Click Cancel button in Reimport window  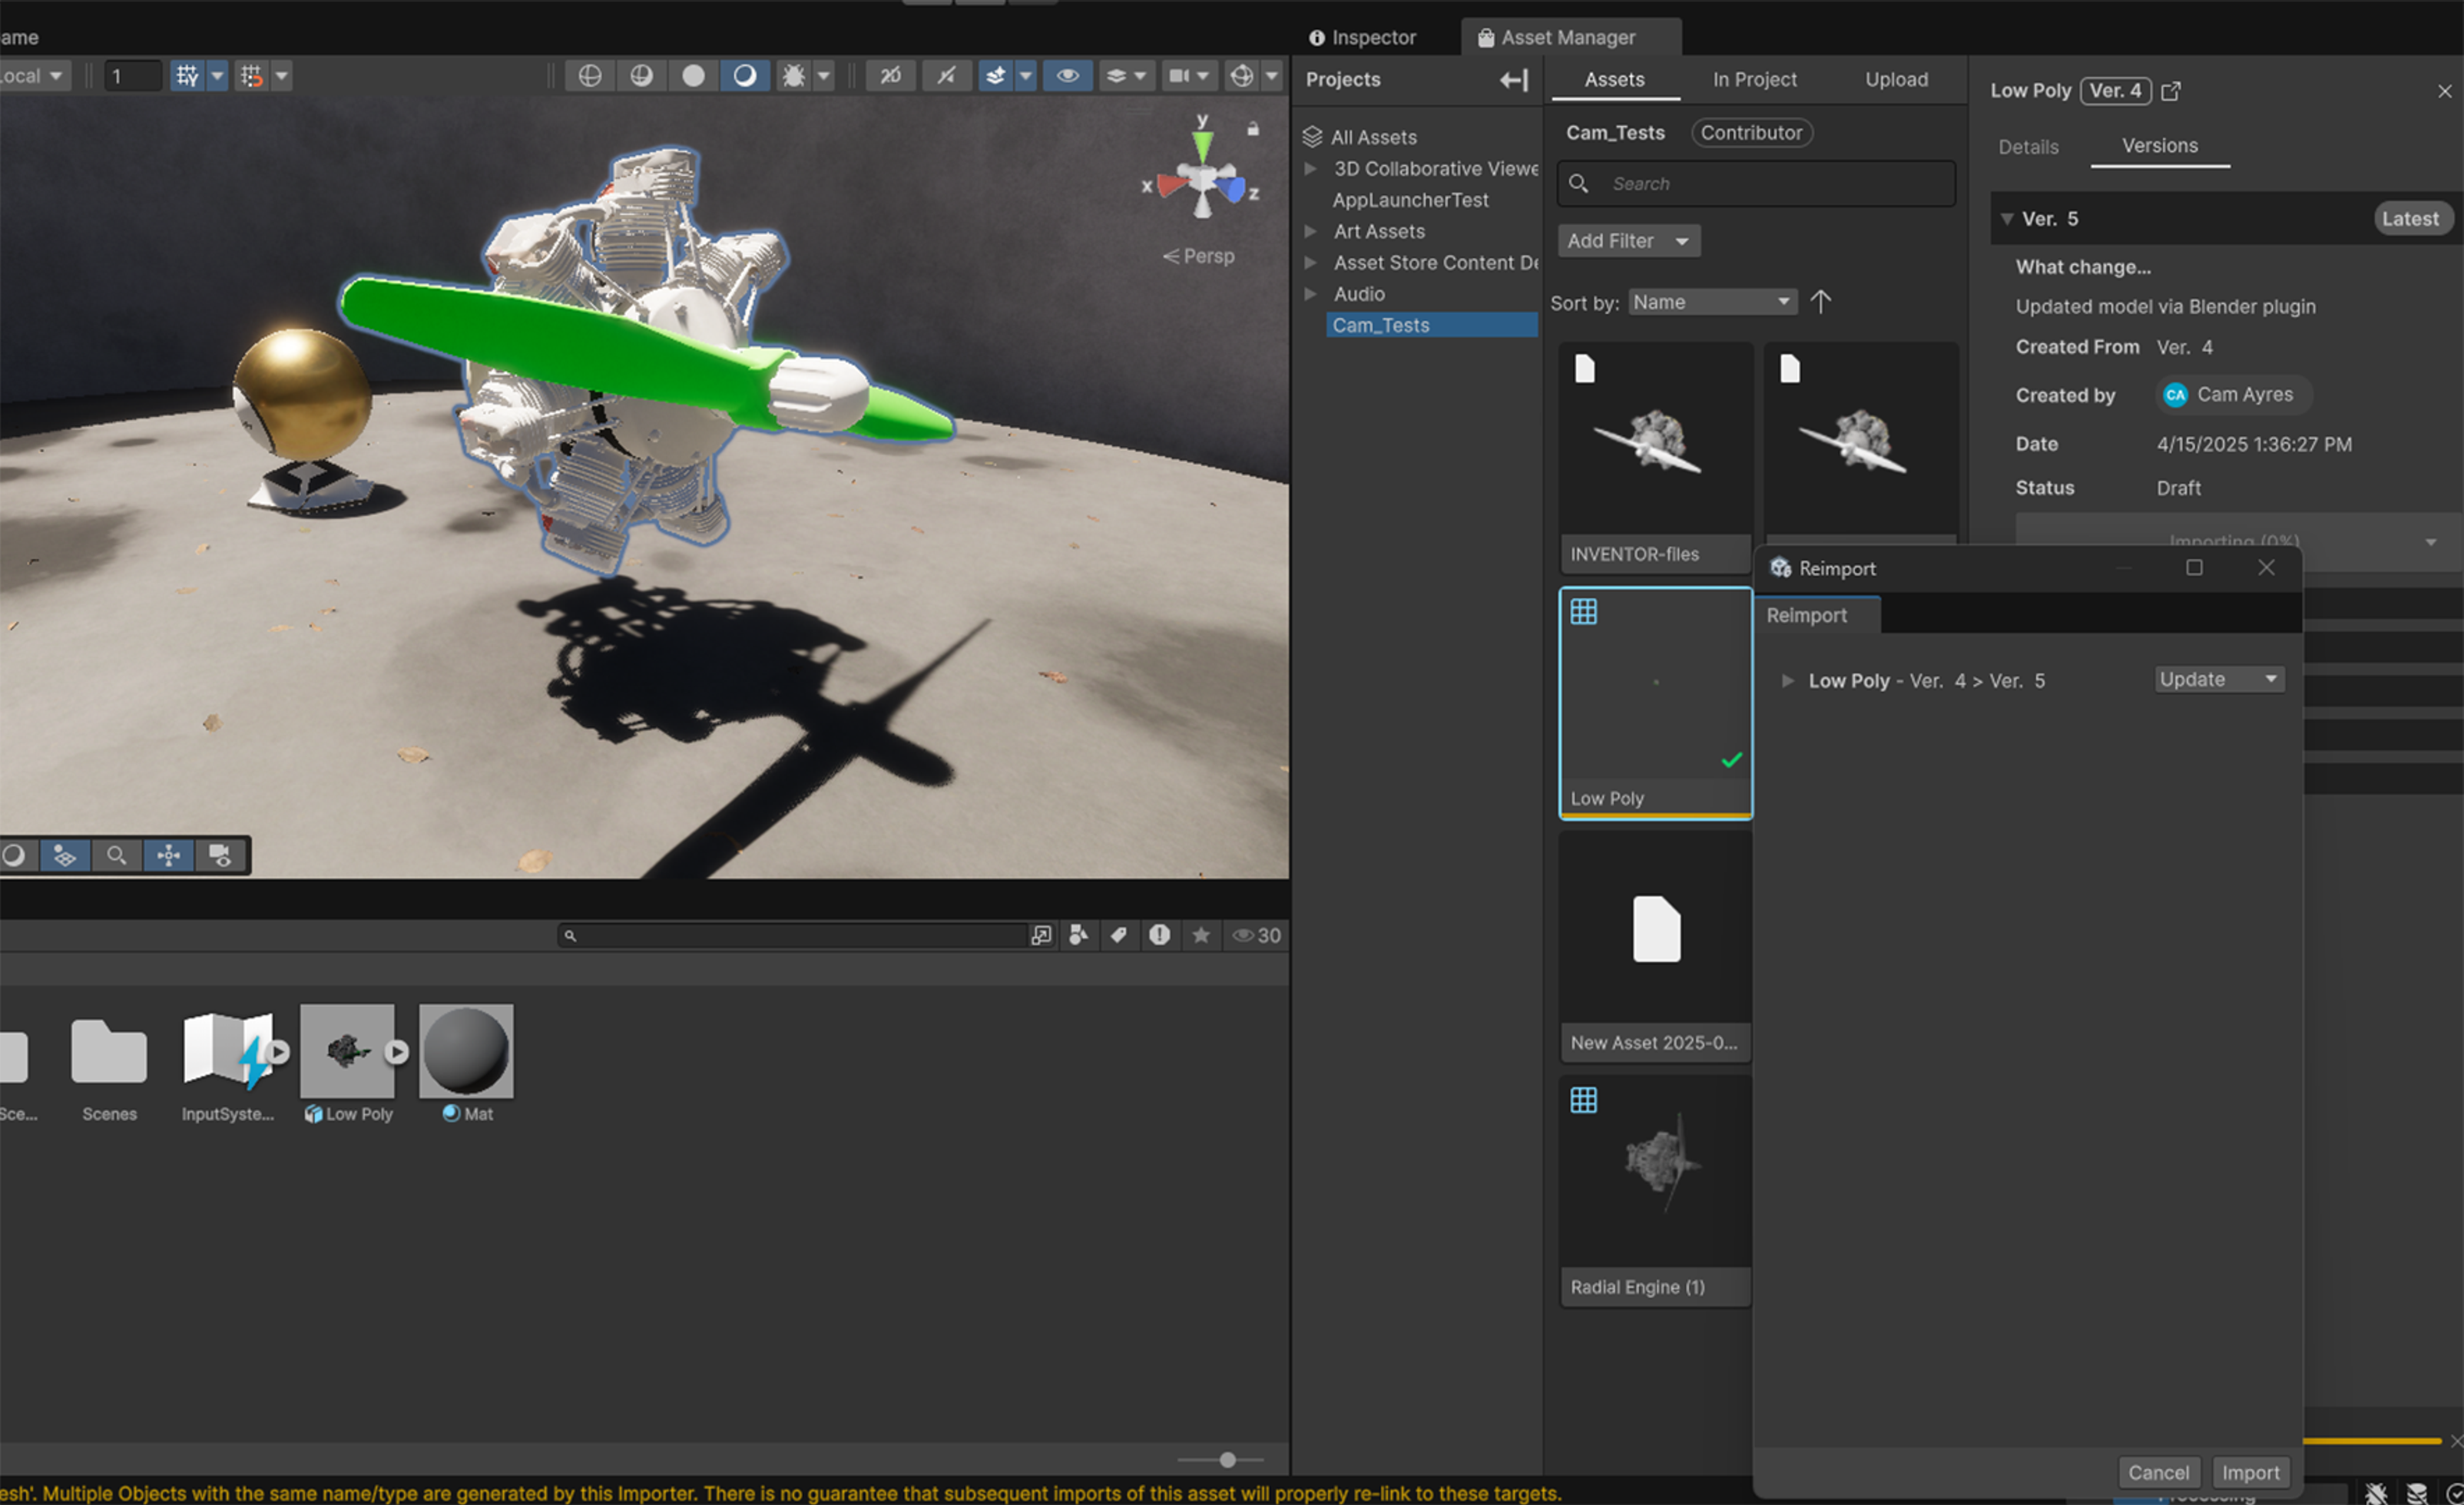click(x=2158, y=1472)
